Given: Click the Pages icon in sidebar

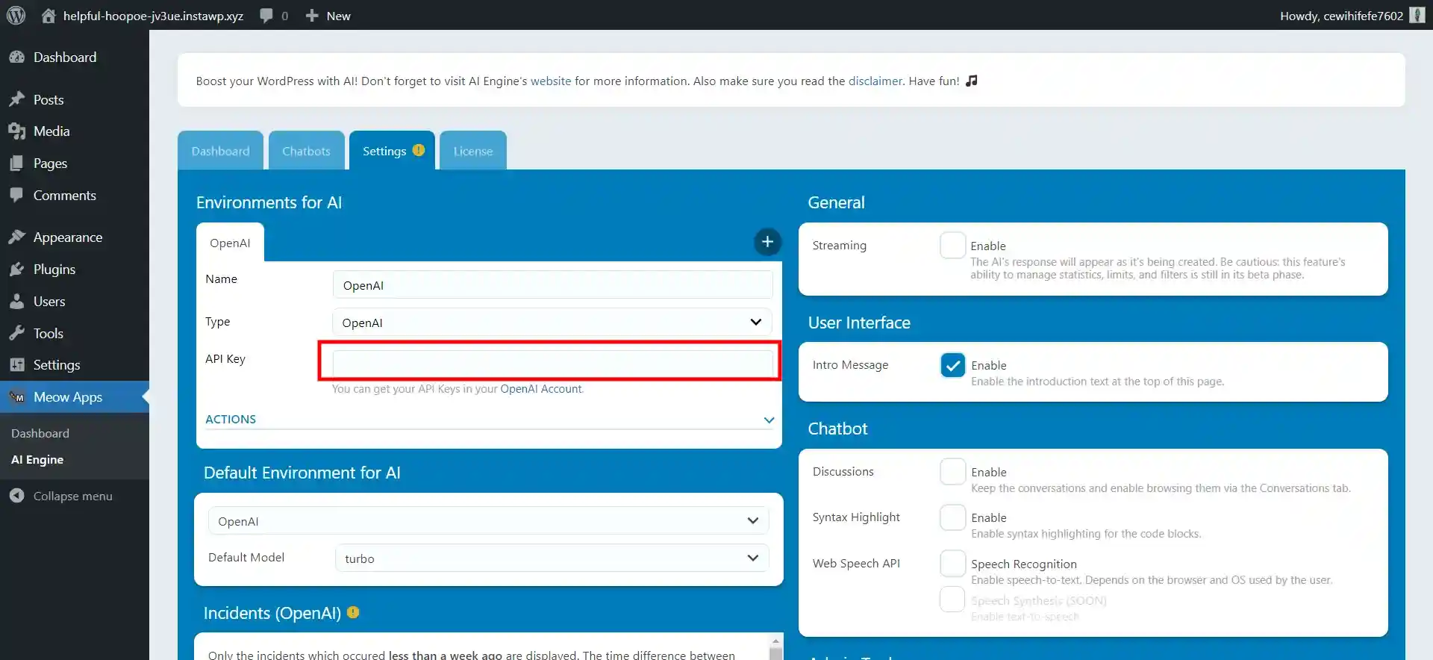Looking at the screenshot, I should (x=16, y=164).
